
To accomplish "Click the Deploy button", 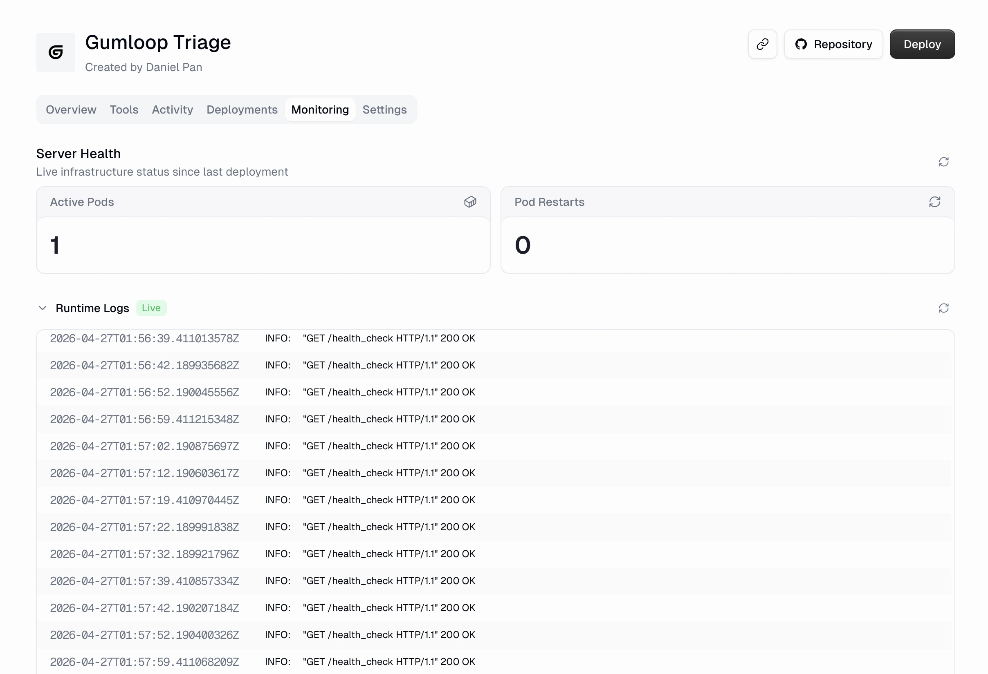I will pyautogui.click(x=922, y=44).
